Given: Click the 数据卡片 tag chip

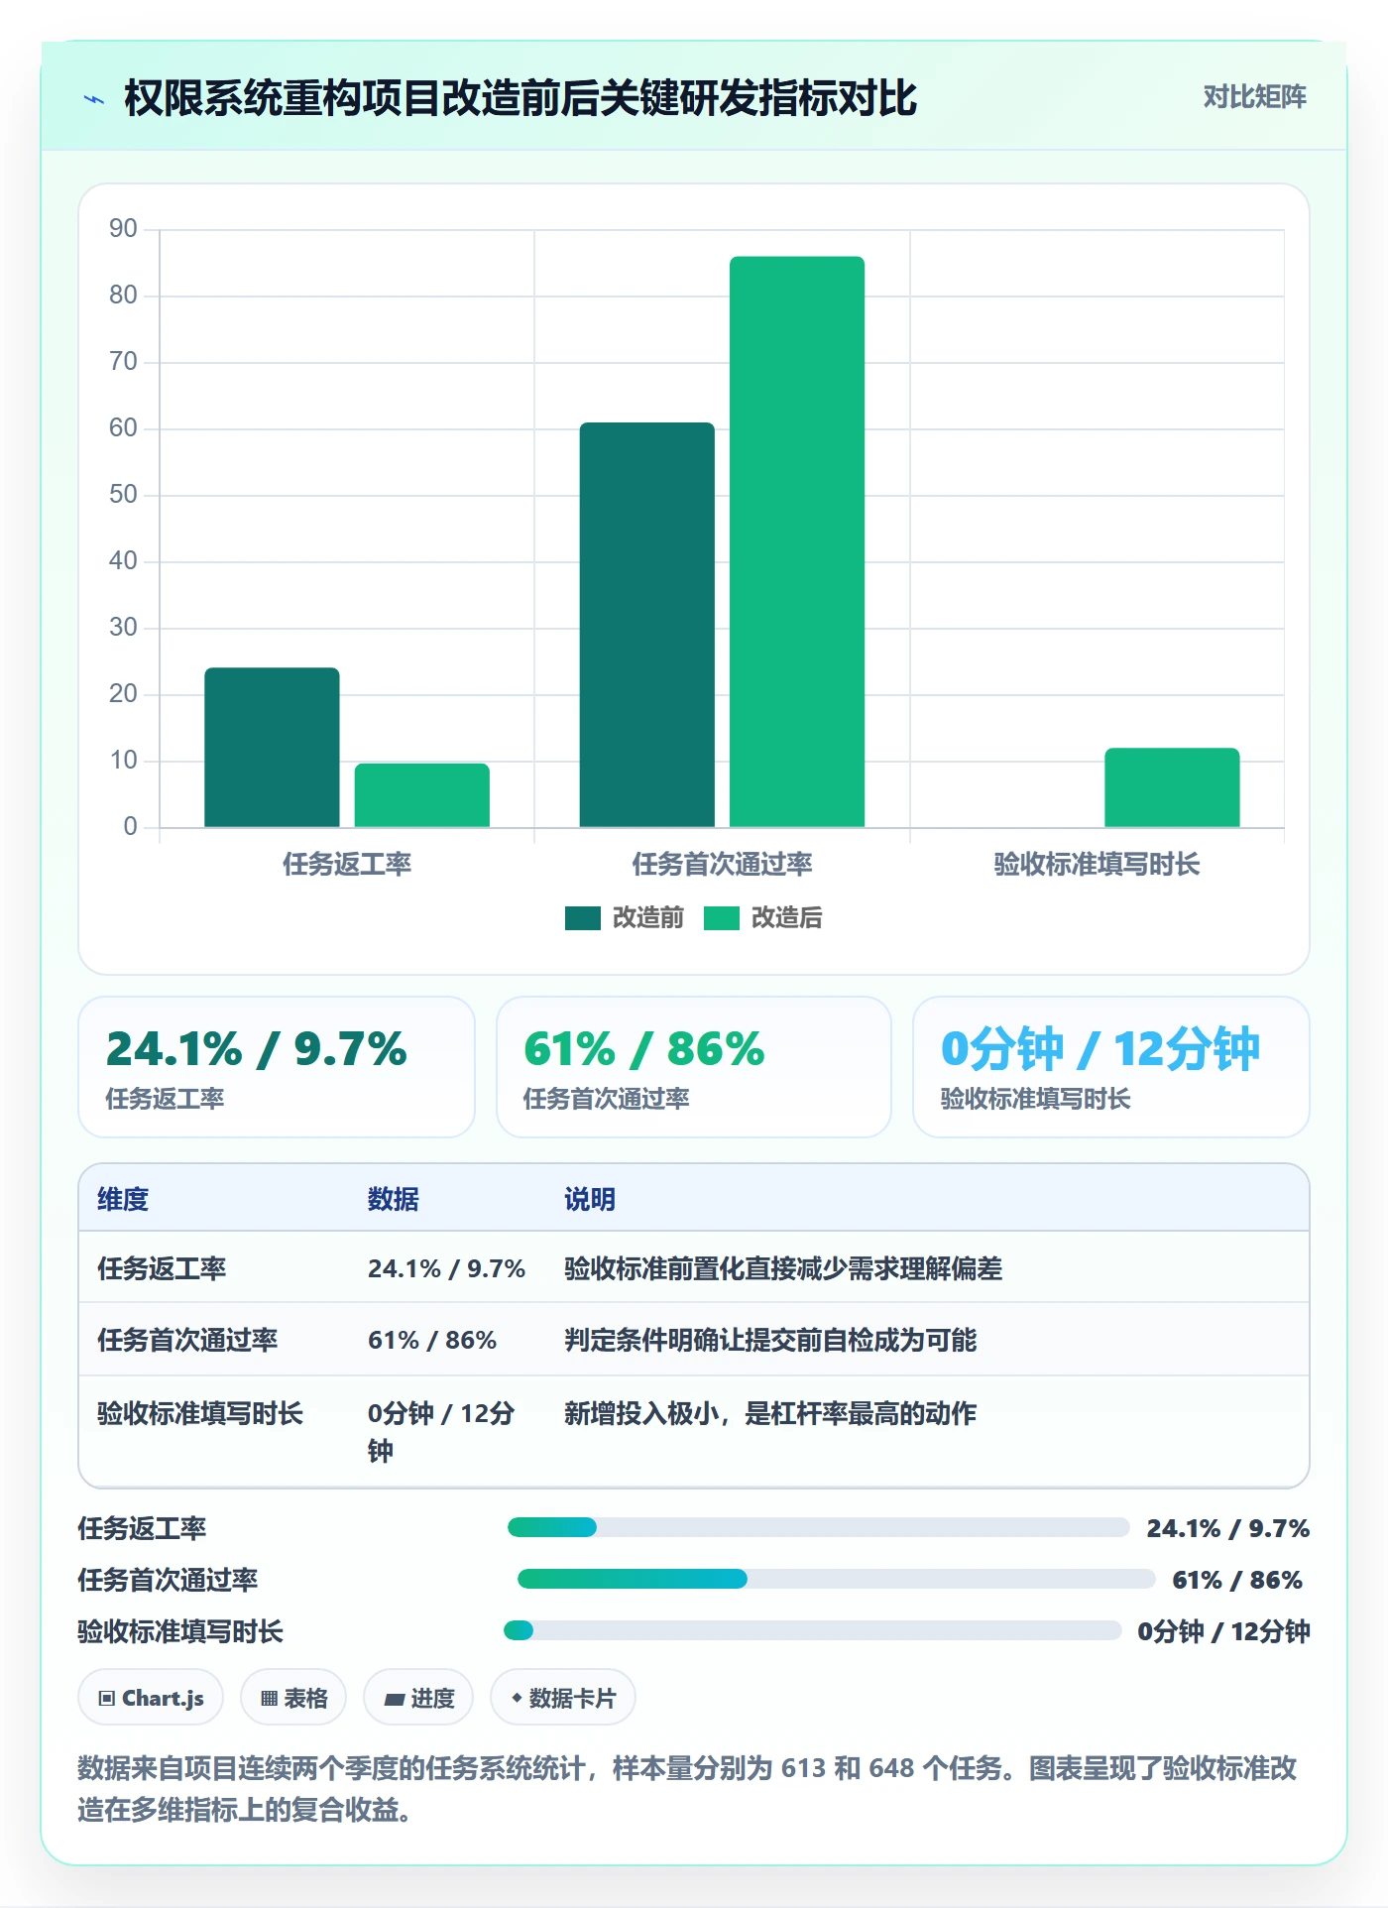Looking at the screenshot, I should tap(563, 1698).
